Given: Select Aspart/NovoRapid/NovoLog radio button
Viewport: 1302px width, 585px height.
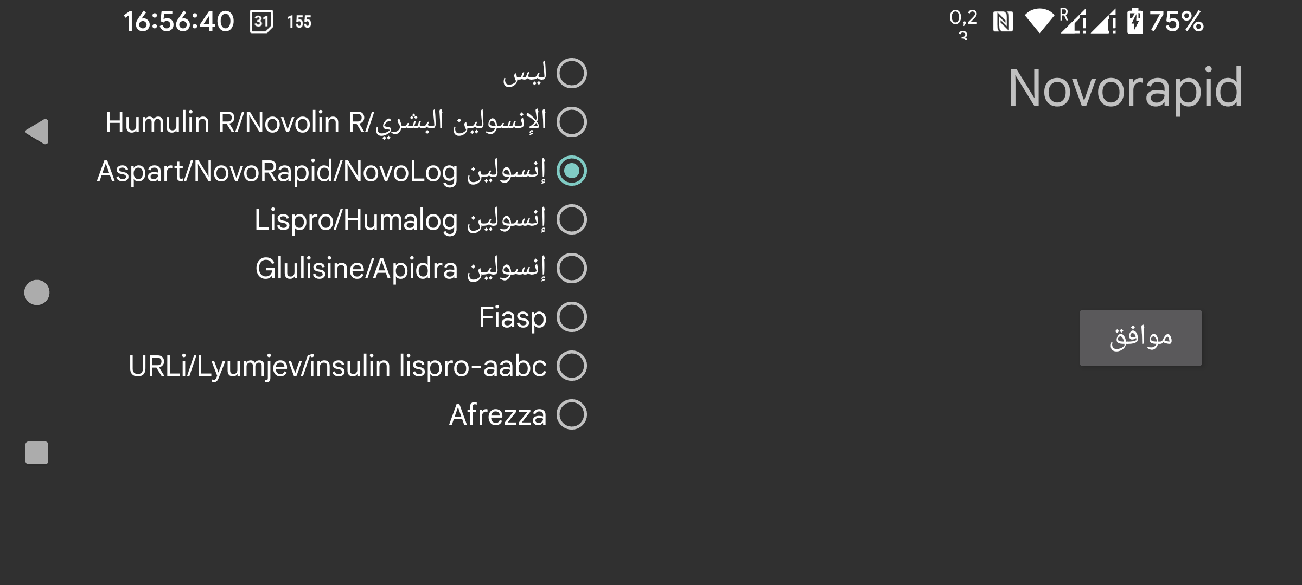Looking at the screenshot, I should point(571,171).
